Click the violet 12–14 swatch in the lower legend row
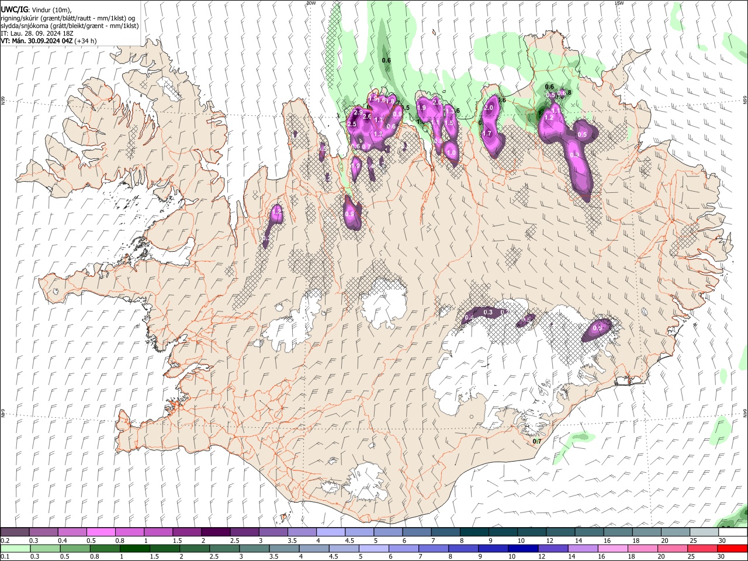Viewport: 748px width, 561px height. pos(553,549)
